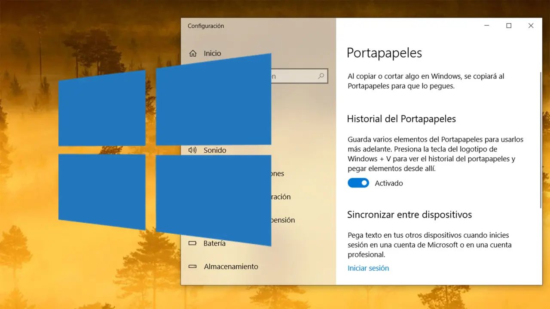
Task: Select Sonido in the sidebar
Action: (x=215, y=150)
